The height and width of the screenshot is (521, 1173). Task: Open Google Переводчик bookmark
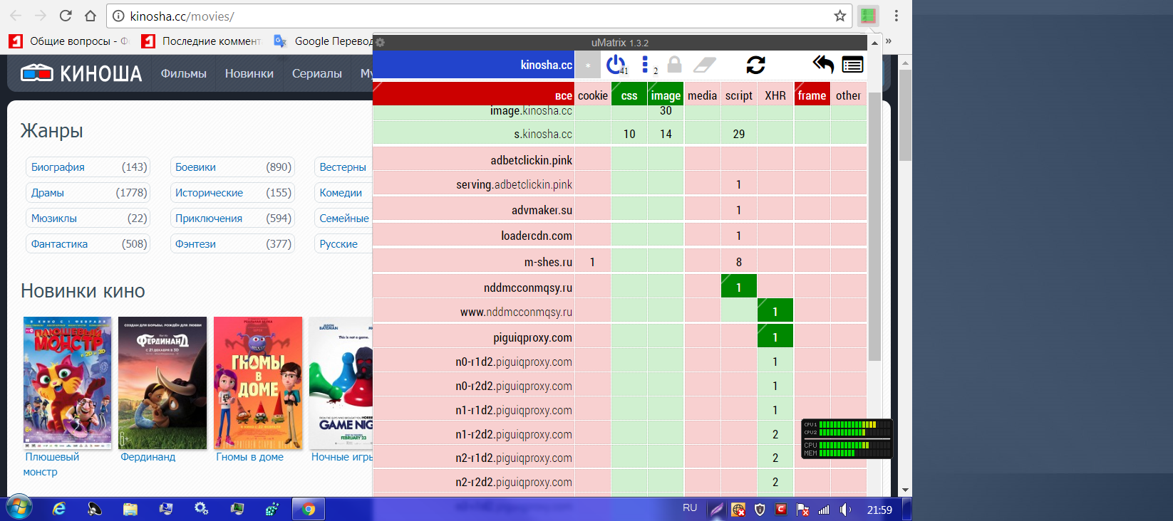tap(324, 41)
